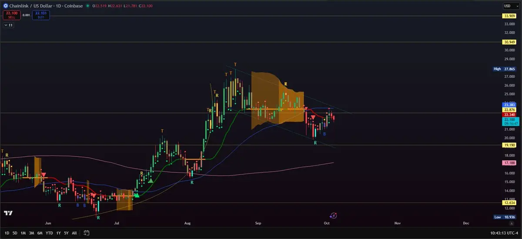Select the 3M time range
Image resolution: width=522 pixels, height=239 pixels.
[32, 233]
